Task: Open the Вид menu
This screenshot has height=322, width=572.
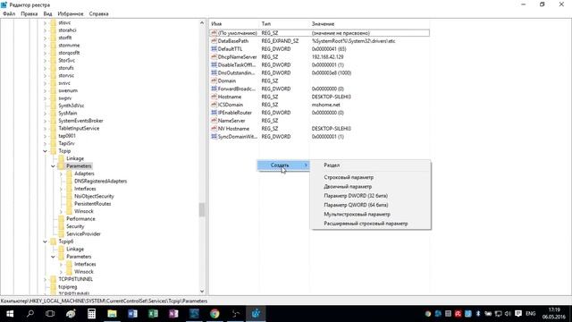Action: point(47,13)
